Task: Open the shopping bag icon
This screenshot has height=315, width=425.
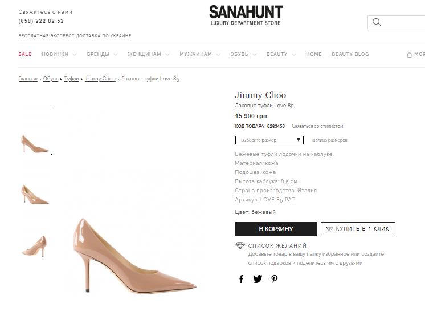Action: (x=409, y=55)
